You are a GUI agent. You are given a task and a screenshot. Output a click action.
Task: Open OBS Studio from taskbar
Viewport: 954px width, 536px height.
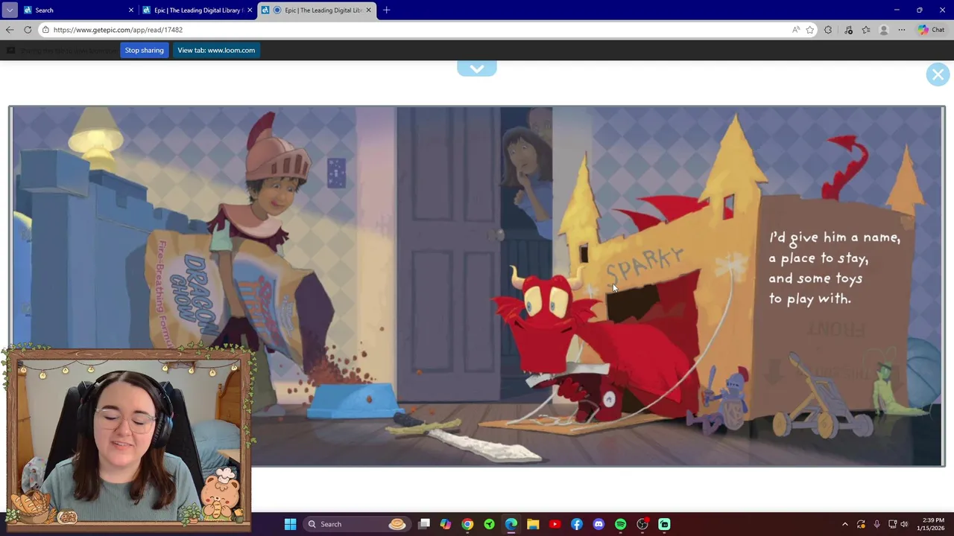[642, 524]
